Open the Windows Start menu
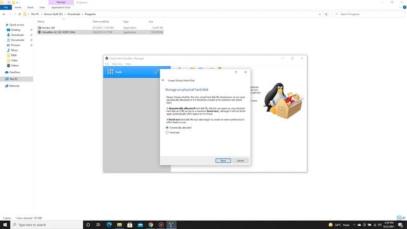407x229 pixels. coord(5,225)
